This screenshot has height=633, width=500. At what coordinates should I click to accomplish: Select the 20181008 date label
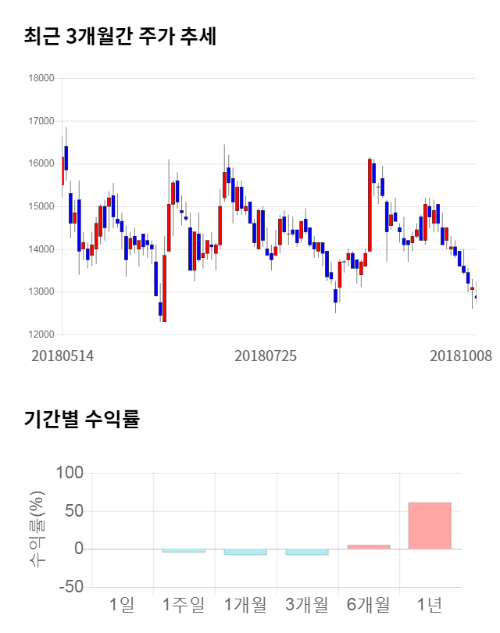[x=460, y=356]
